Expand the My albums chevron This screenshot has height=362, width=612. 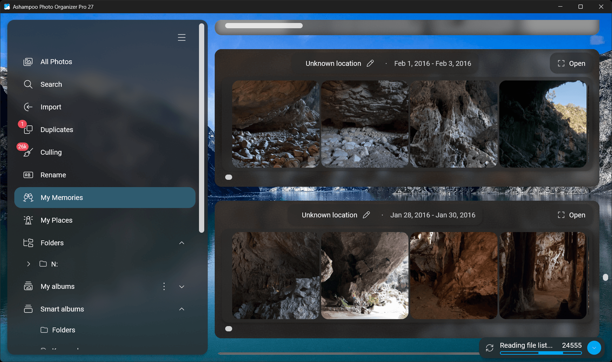click(182, 287)
